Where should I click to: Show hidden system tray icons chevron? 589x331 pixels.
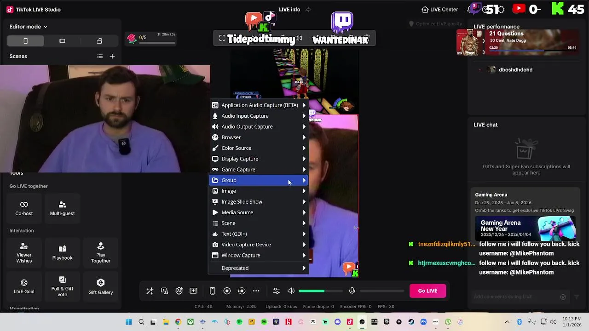click(507, 322)
